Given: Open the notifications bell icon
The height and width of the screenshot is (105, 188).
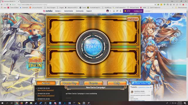Looking at the screenshot, I should coord(120,11).
